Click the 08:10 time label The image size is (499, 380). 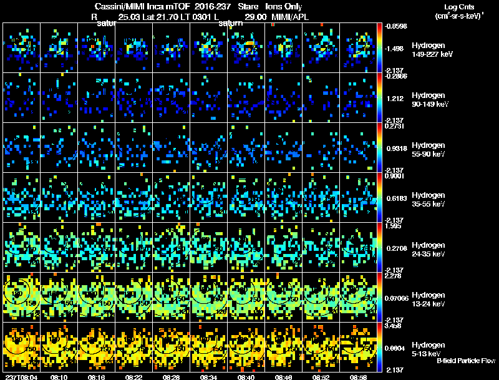[59, 377]
